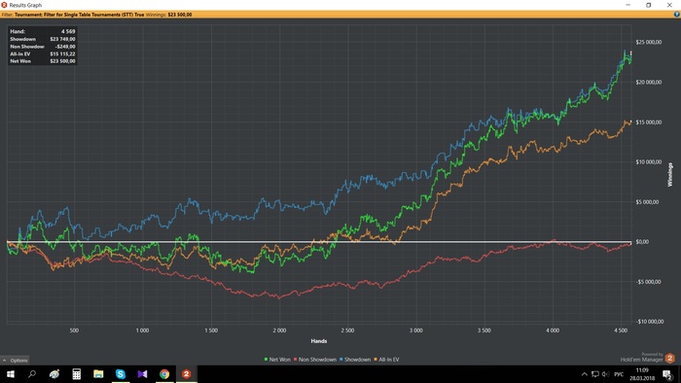Click the $15 000,00 axis value

(649, 122)
